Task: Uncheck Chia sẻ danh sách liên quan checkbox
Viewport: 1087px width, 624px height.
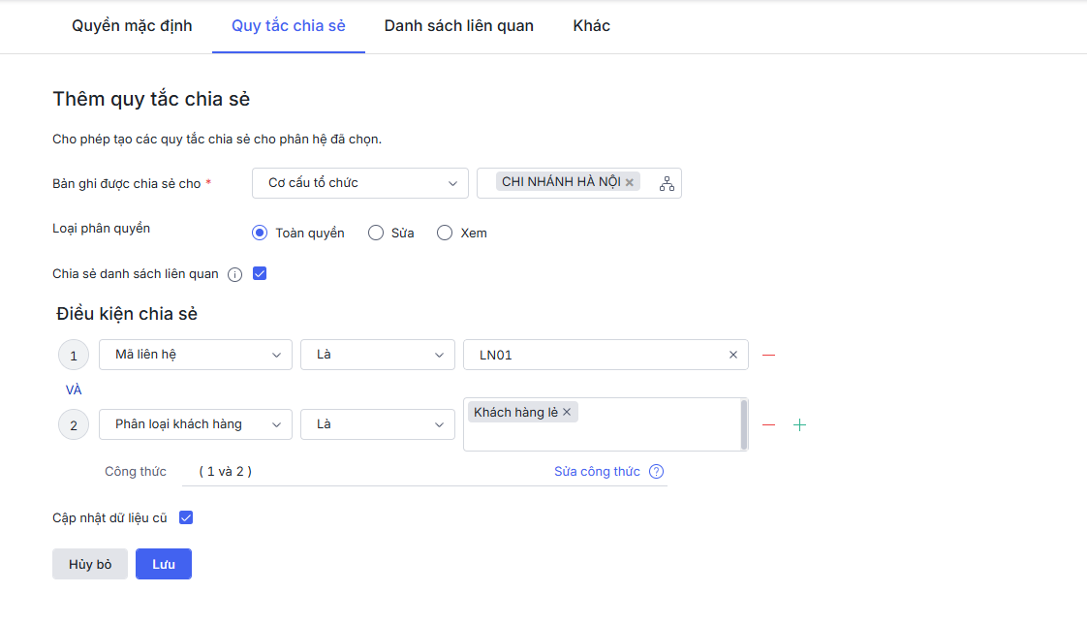Action: 260,273
